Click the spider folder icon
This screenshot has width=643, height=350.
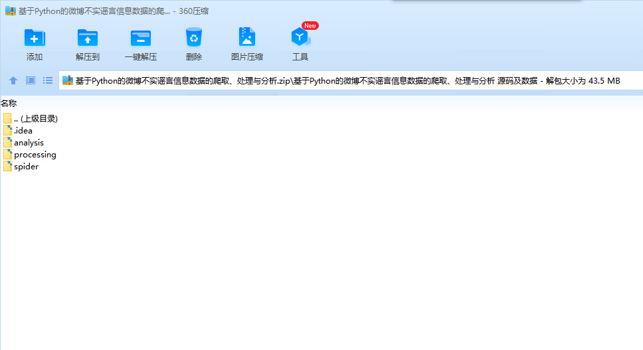point(7,167)
